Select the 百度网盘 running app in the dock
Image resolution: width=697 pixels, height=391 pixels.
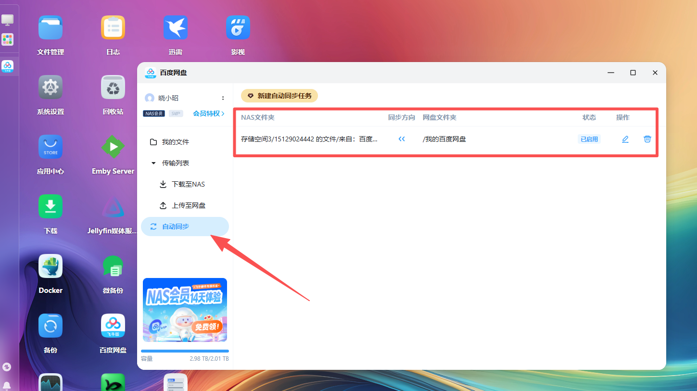coord(7,66)
